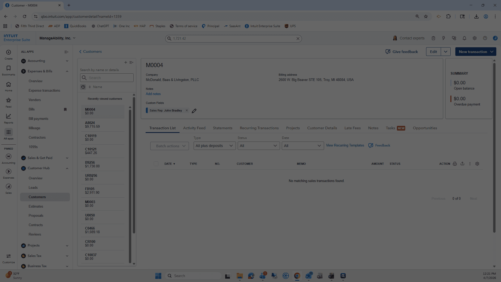
Task: Open the Bookmarks icon in left rail
Action: [9, 70]
